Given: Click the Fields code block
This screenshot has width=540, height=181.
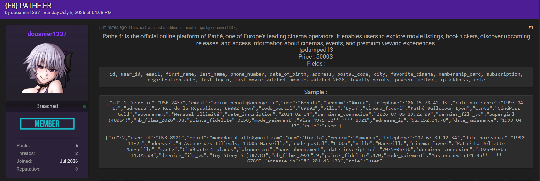Looking at the screenshot, I should [x=316, y=77].
